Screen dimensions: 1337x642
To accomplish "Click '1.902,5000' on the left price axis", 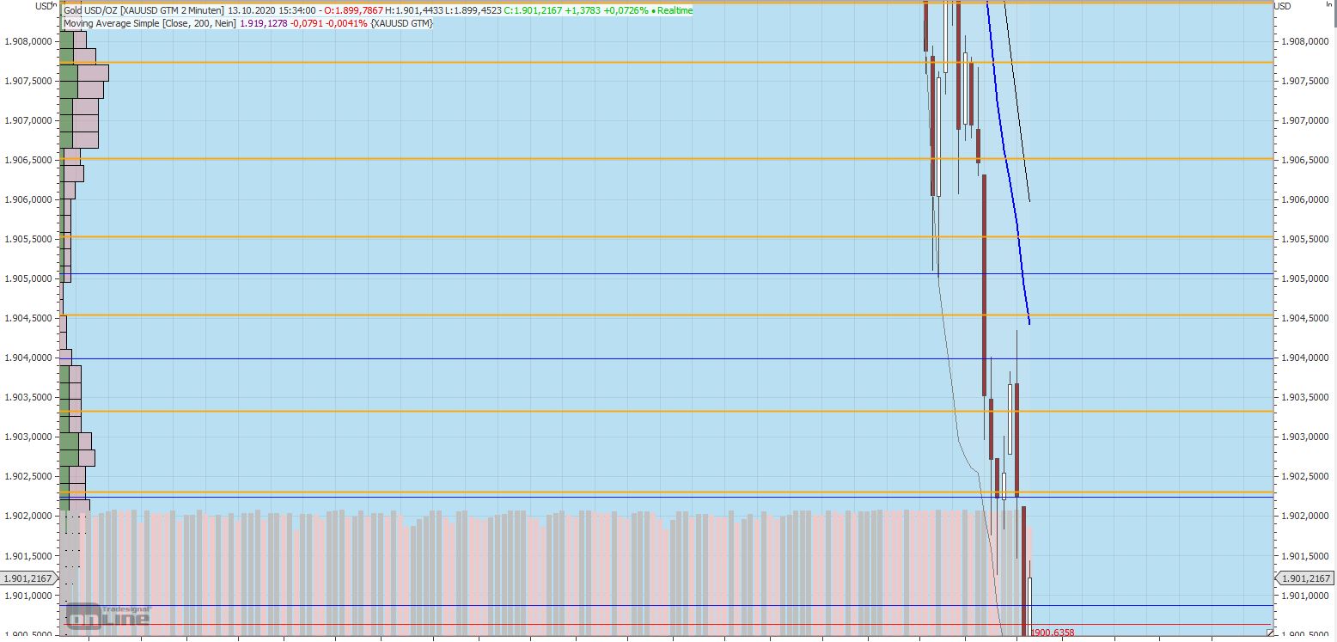I will click(28, 476).
